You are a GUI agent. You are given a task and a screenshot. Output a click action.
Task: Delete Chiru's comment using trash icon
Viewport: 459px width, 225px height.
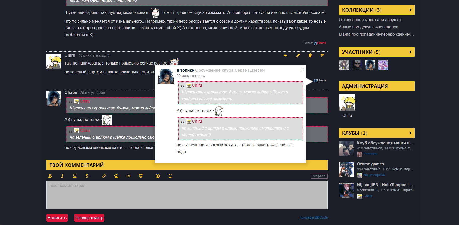click(310, 56)
